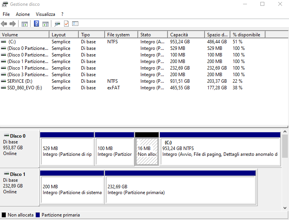This screenshot has height=220, width=289.
Task: Click the disk icon next to Disco 1
Action: [x=7, y=174]
